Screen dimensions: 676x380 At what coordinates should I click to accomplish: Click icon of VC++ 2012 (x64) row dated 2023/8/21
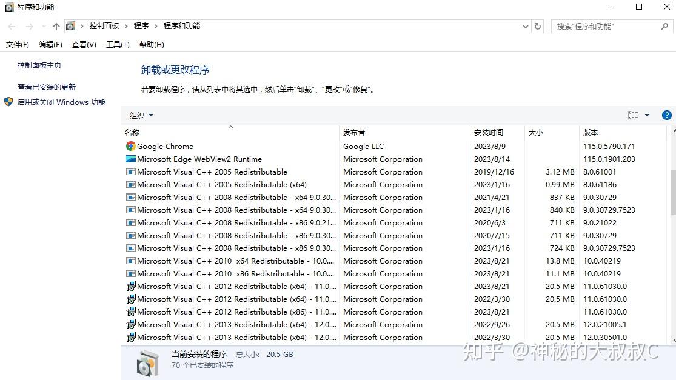[x=130, y=286]
